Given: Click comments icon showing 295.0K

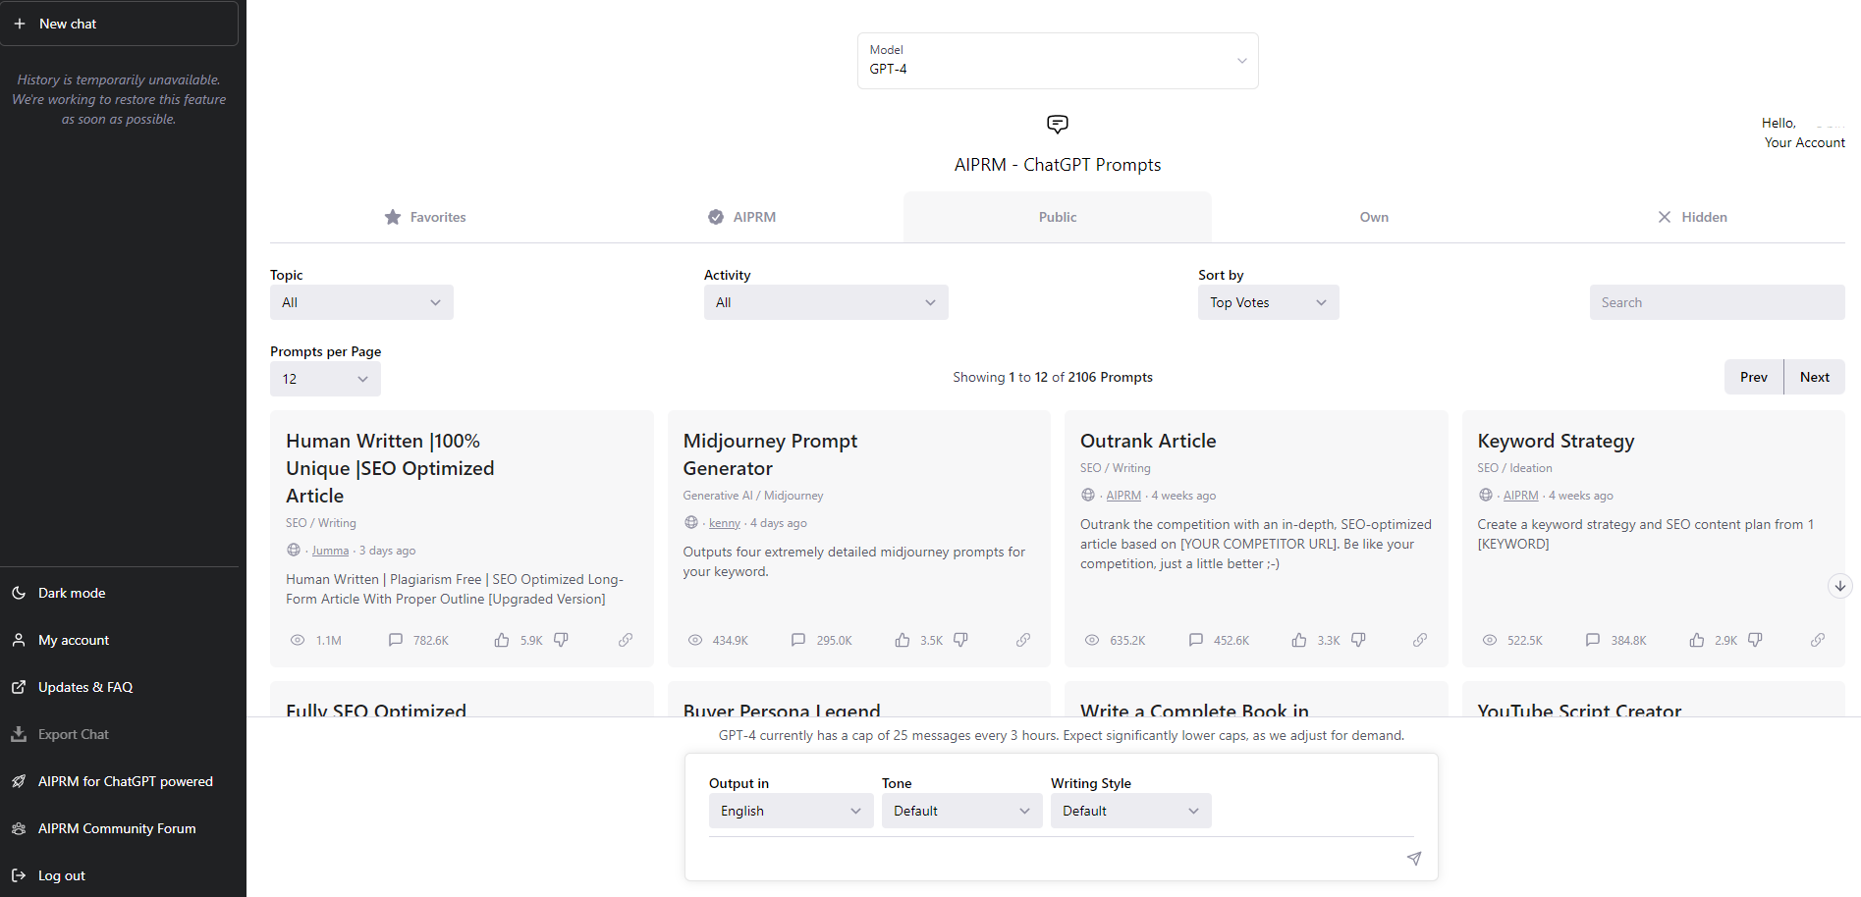Looking at the screenshot, I should pyautogui.click(x=798, y=640).
